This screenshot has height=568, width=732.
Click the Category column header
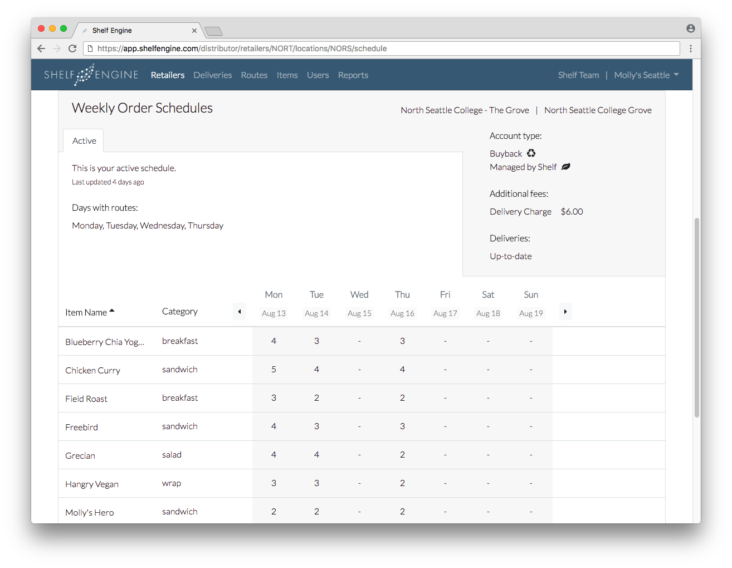180,312
